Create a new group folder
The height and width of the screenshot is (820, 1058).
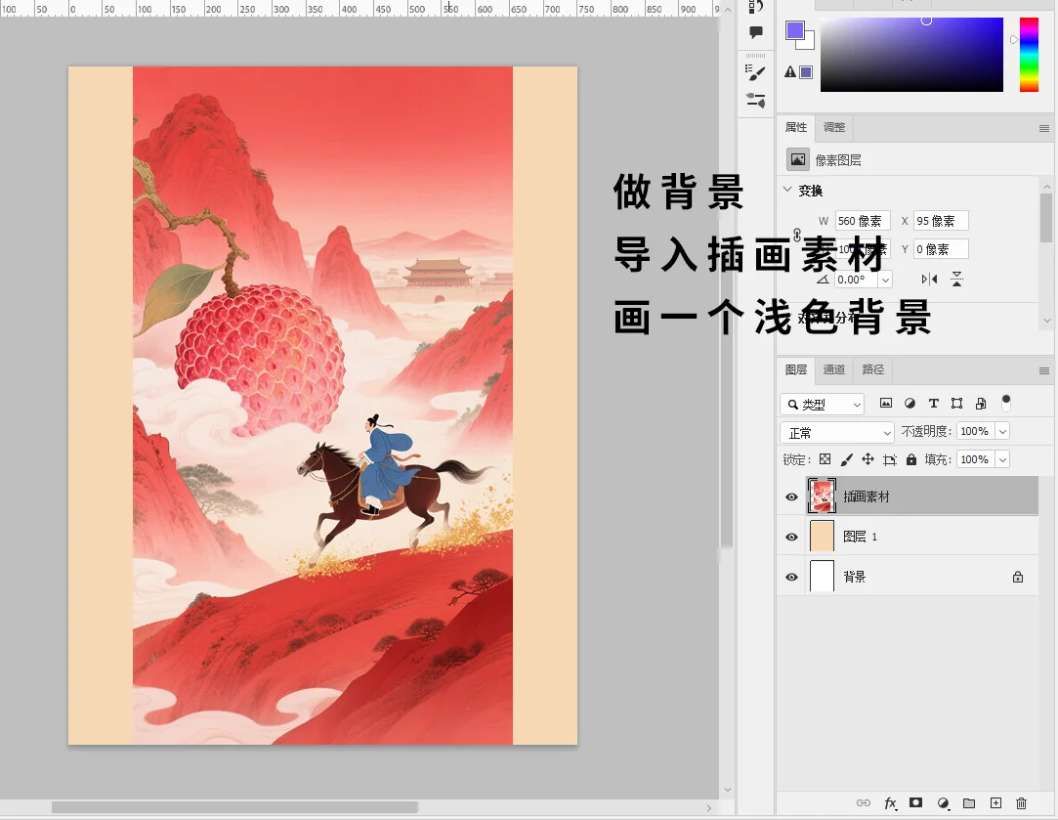pos(969,803)
